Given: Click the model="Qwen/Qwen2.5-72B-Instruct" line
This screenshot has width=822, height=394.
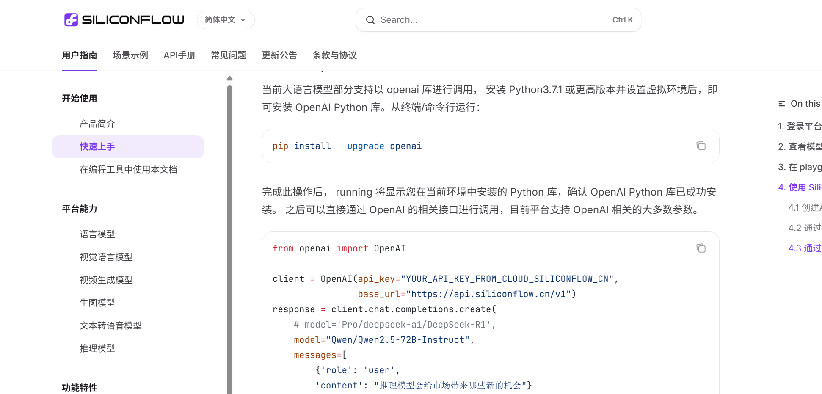Looking at the screenshot, I should click(x=384, y=340).
